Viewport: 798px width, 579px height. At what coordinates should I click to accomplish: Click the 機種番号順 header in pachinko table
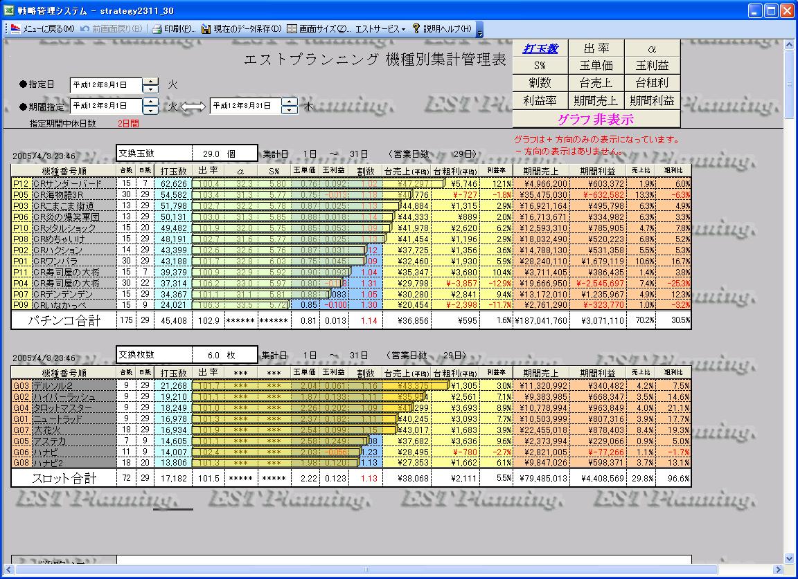point(64,172)
